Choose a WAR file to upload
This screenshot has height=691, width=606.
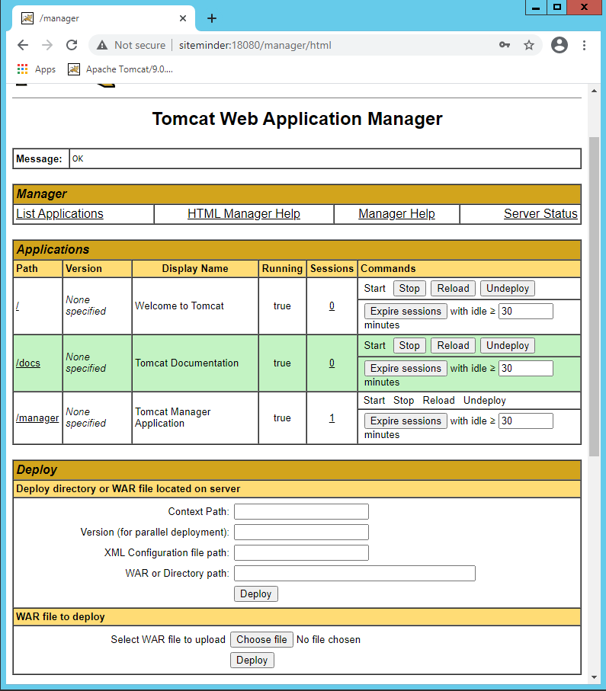(261, 639)
